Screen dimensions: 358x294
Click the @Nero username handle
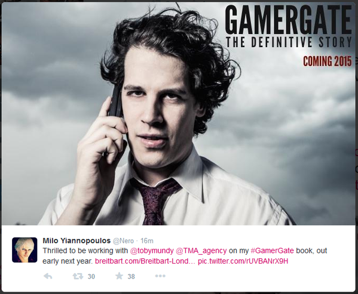coord(123,241)
